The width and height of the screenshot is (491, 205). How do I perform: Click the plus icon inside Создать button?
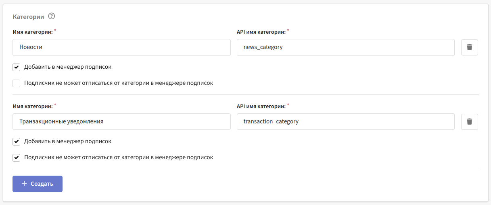coord(24,184)
